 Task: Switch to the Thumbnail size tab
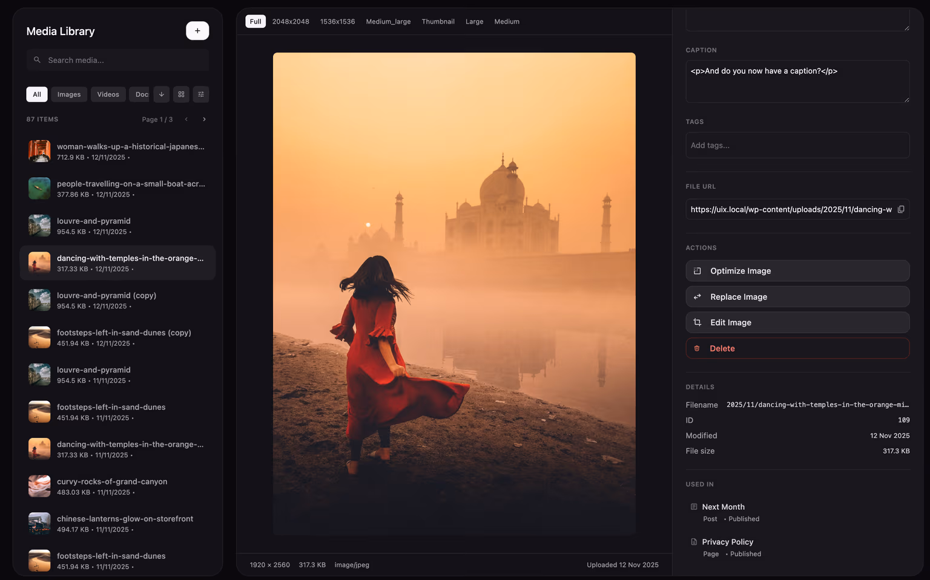[438, 21]
